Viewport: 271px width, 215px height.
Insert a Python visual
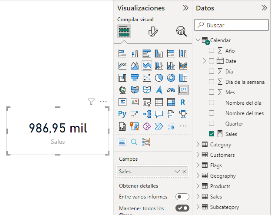tap(122, 114)
